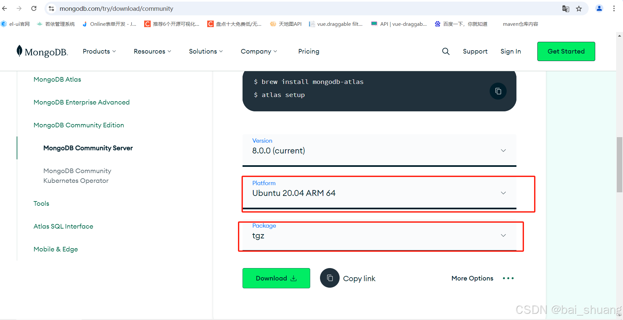
Task: Click the address bar URL
Action: (x=116, y=9)
